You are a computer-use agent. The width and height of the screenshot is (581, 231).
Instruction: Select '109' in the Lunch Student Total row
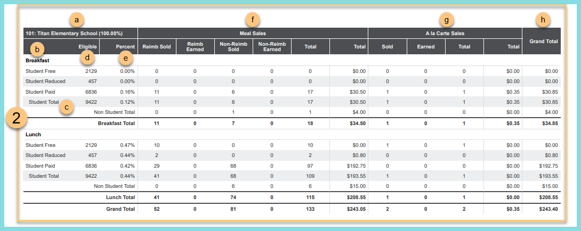click(310, 176)
